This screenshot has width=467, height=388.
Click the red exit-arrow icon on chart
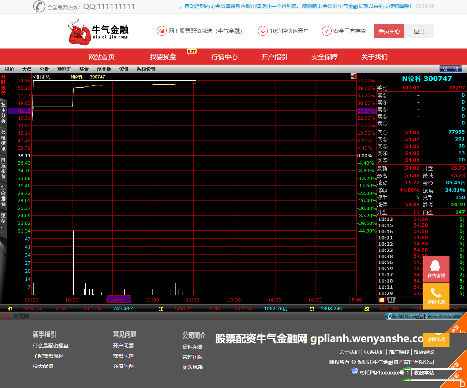coord(353,76)
